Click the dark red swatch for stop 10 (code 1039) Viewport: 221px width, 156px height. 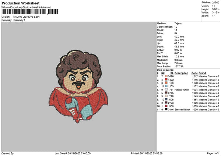(x=166, y=106)
